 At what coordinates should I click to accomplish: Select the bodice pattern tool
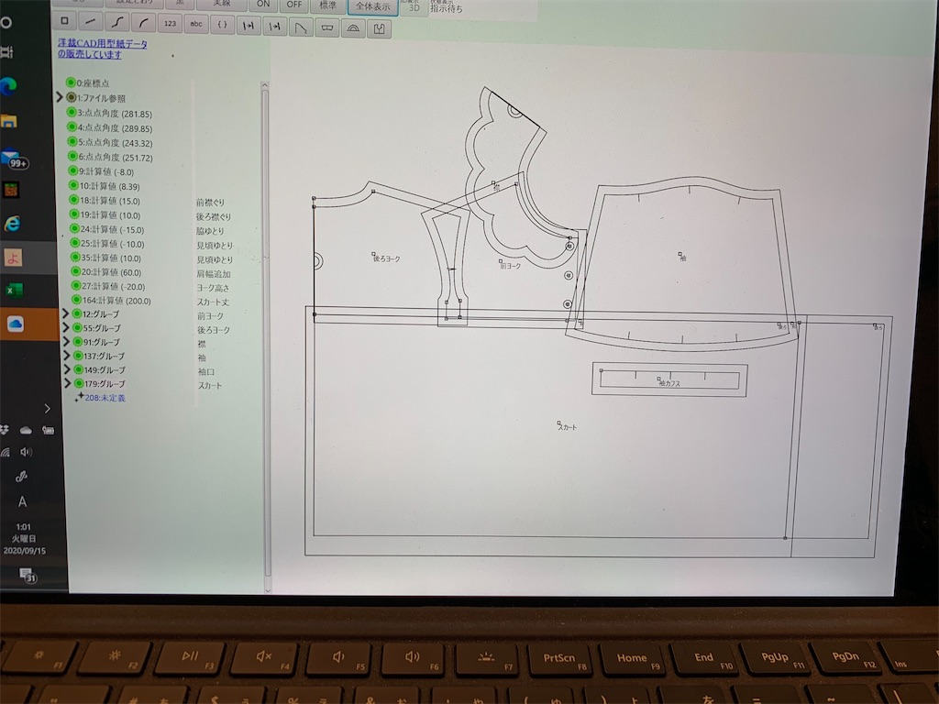(x=379, y=28)
